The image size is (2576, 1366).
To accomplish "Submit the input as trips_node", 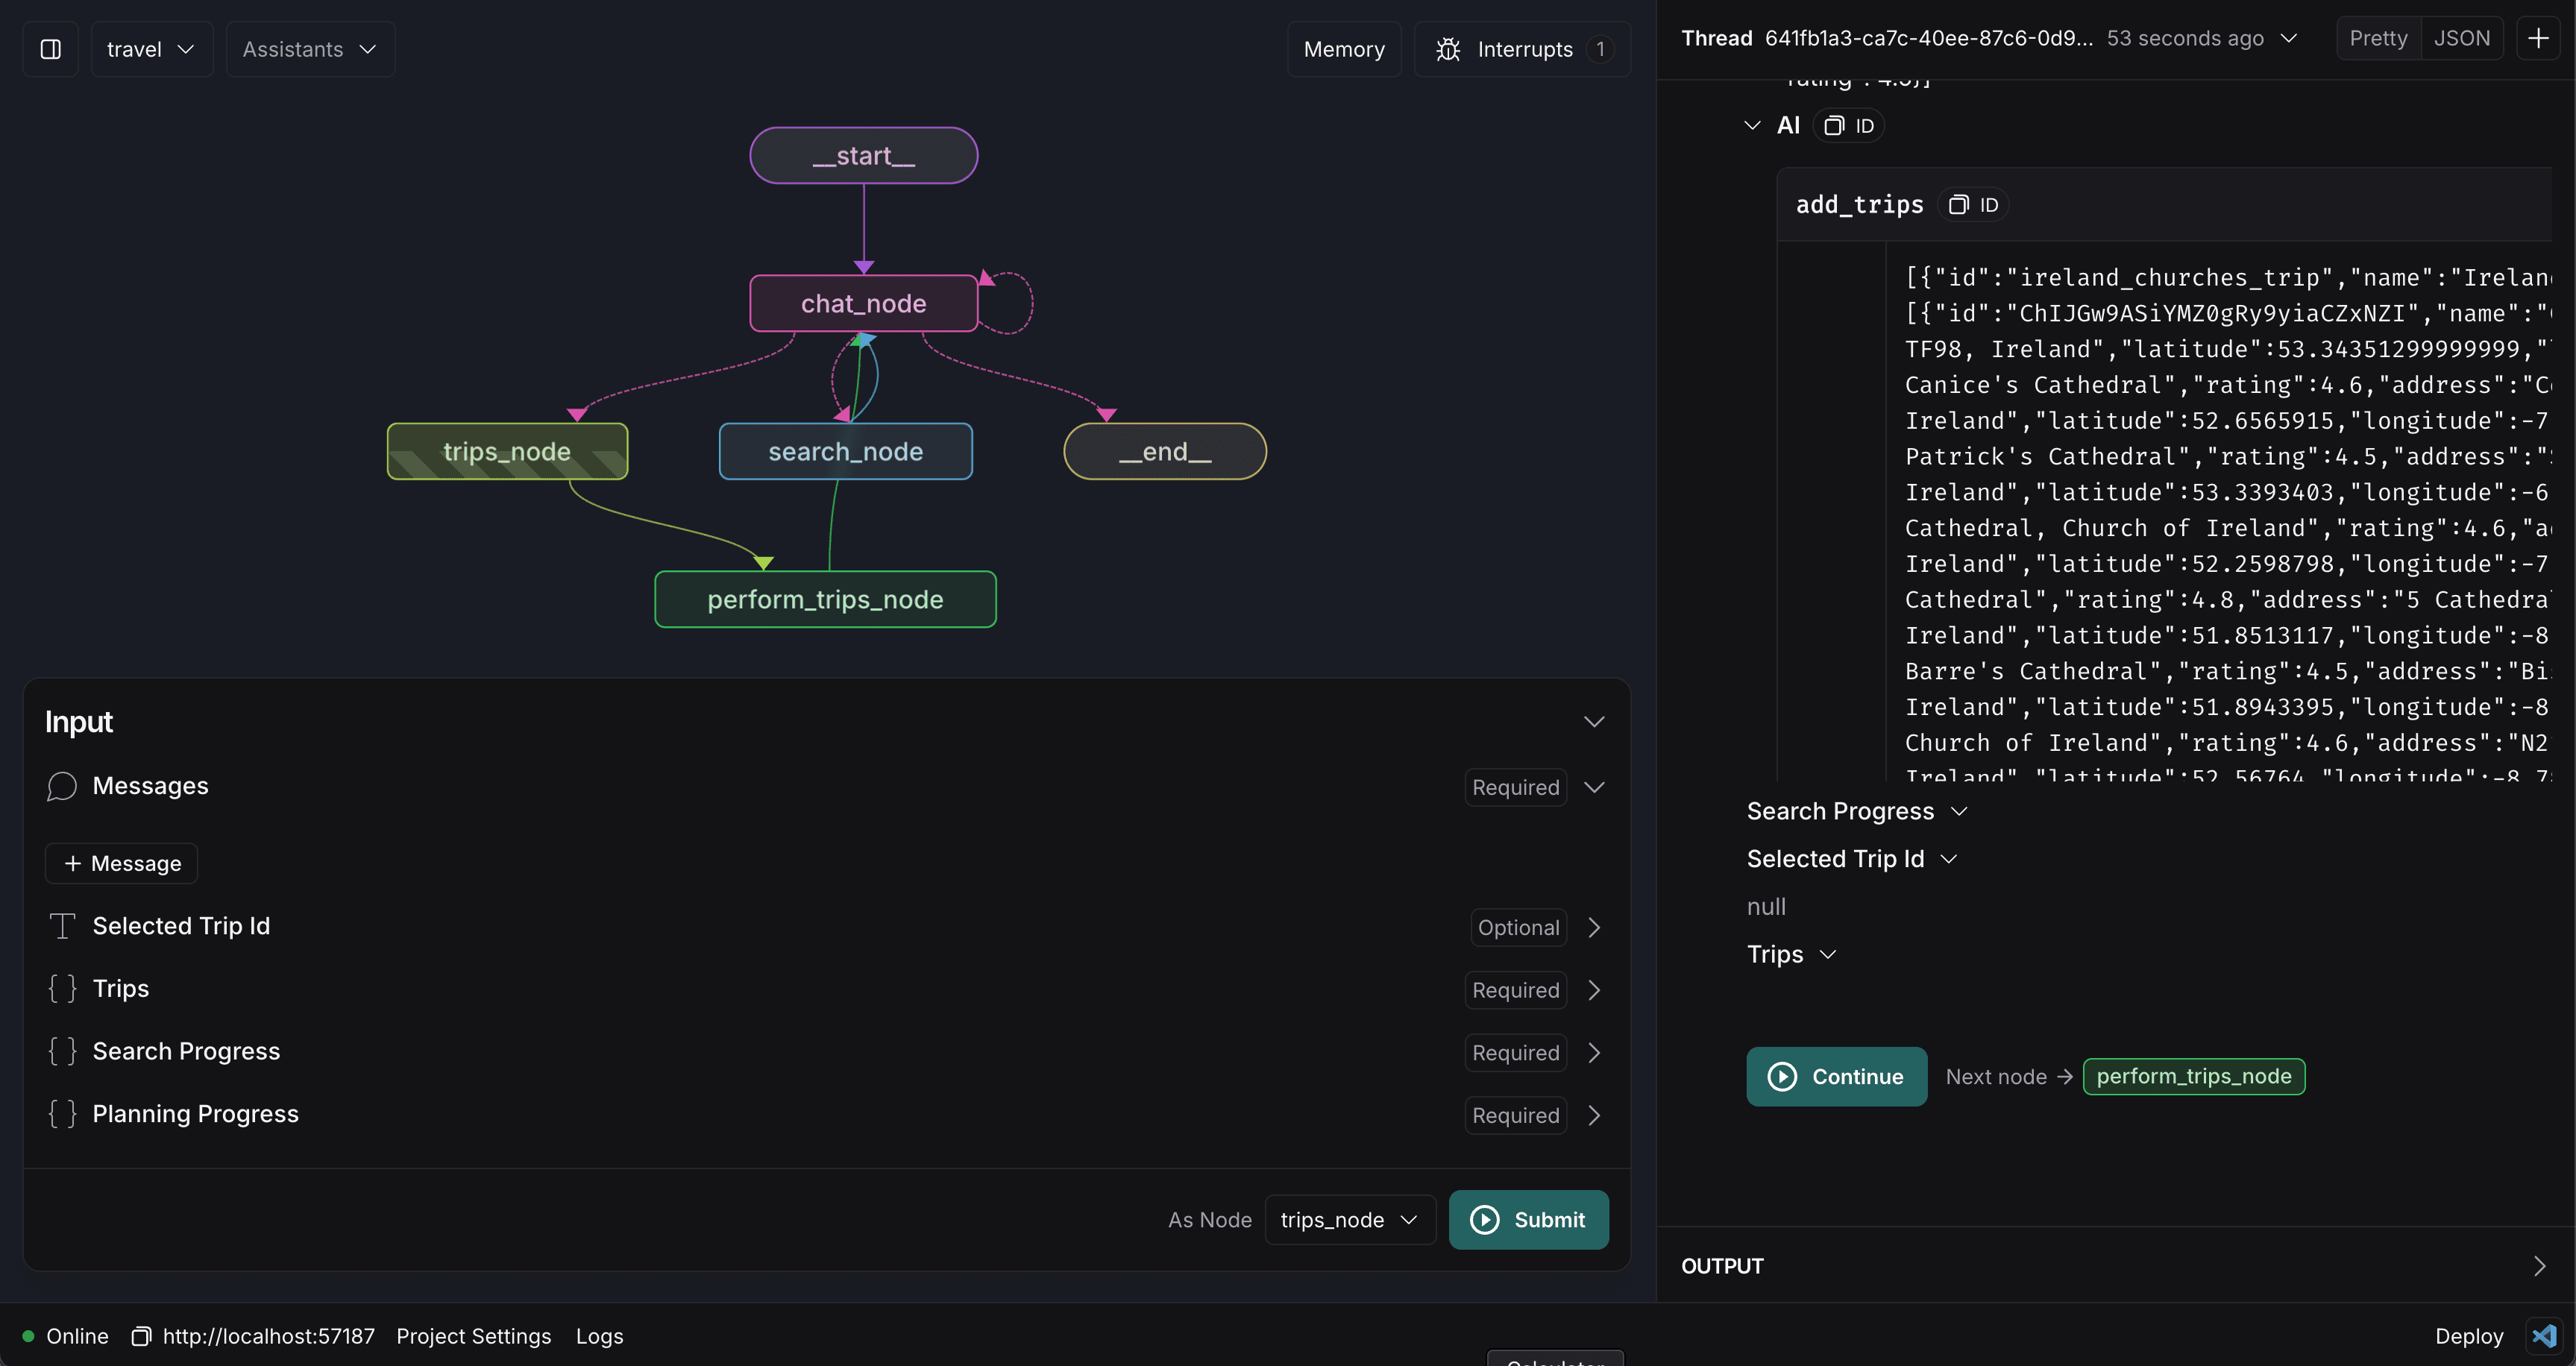I will 1528,1219.
